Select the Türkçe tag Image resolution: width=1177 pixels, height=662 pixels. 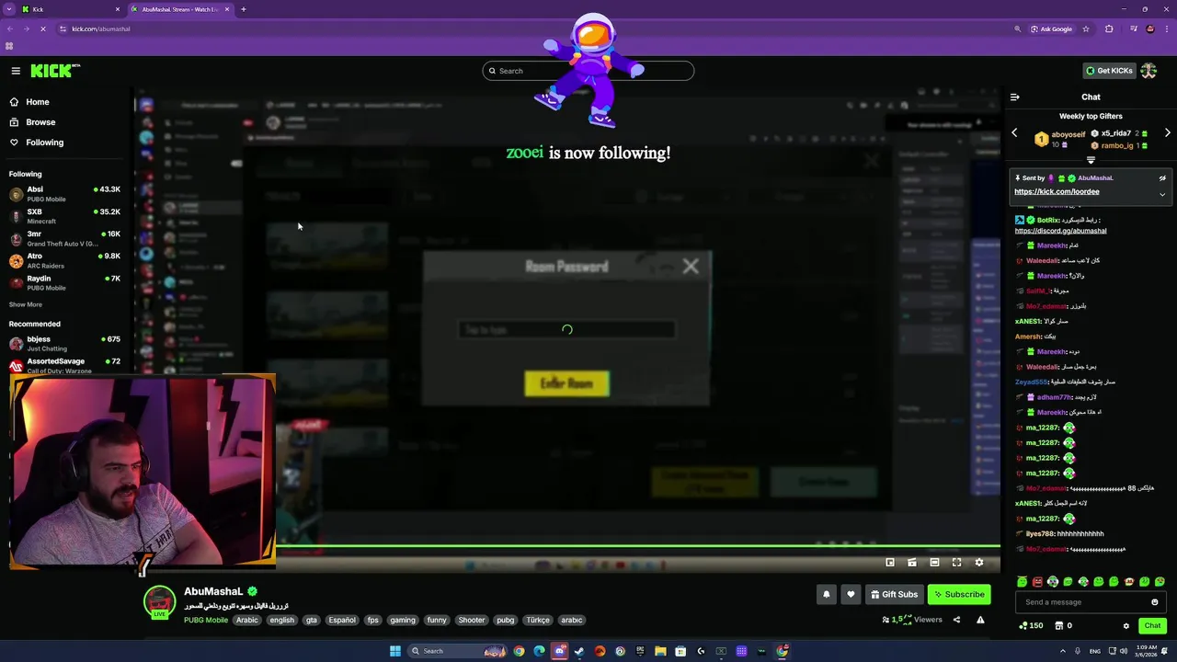(x=538, y=620)
